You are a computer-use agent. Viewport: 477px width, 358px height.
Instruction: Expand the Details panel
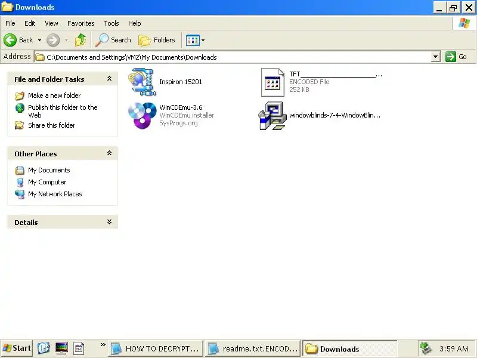coord(109,222)
